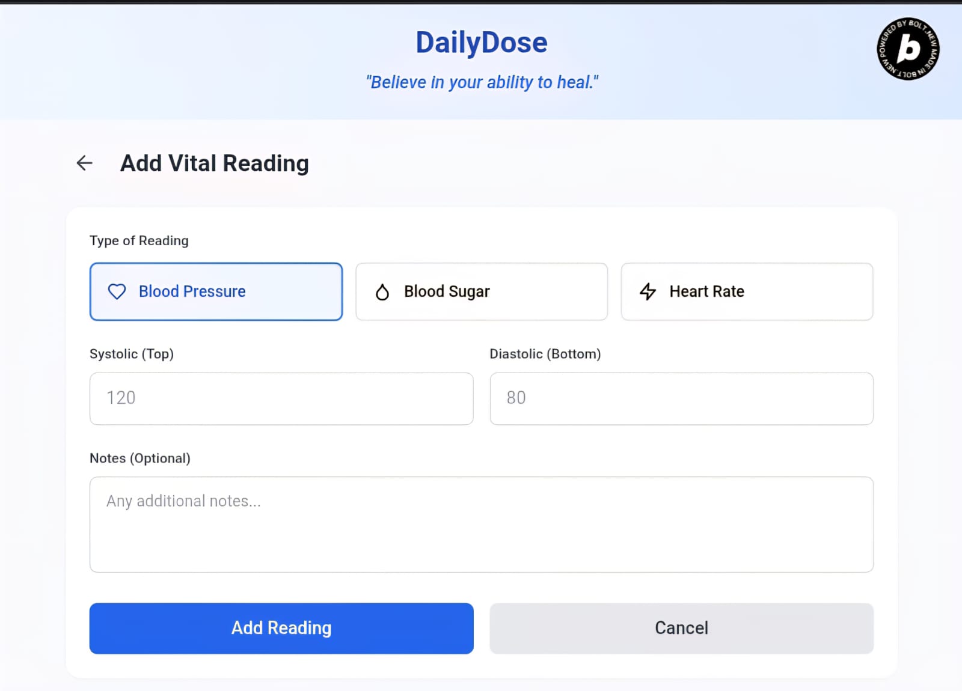The image size is (962, 691).
Task: Click the back arrow icon
Action: pos(85,163)
